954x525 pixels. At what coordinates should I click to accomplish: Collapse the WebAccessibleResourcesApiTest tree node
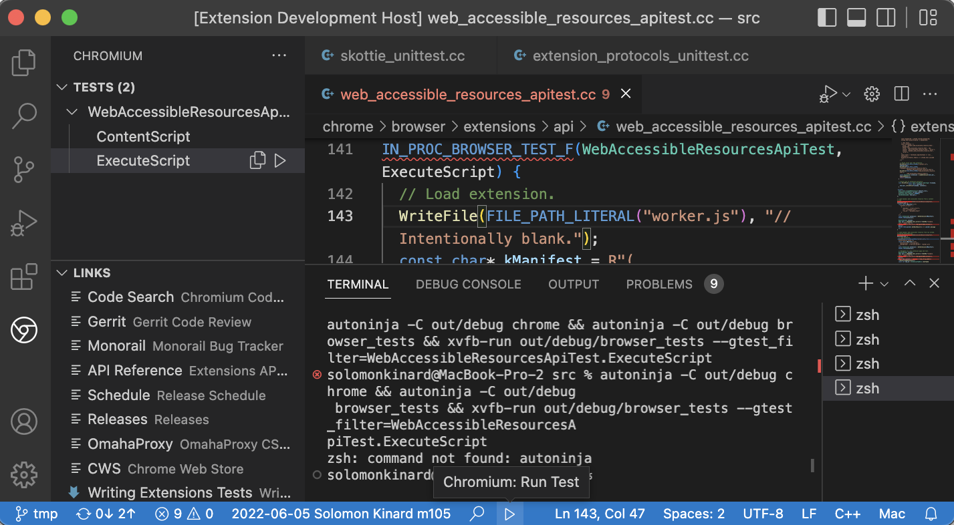click(x=73, y=112)
